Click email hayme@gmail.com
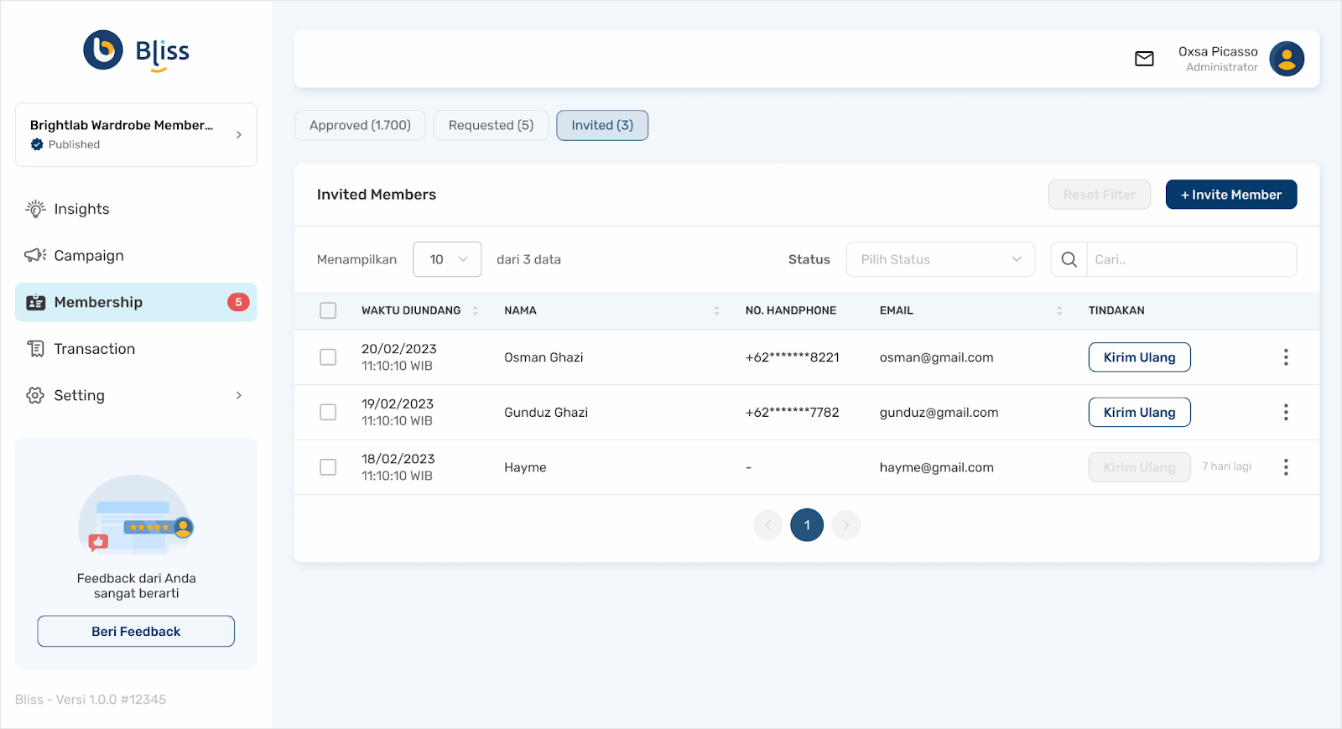 point(936,467)
